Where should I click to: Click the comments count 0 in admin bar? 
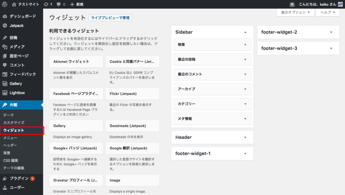(64, 4)
